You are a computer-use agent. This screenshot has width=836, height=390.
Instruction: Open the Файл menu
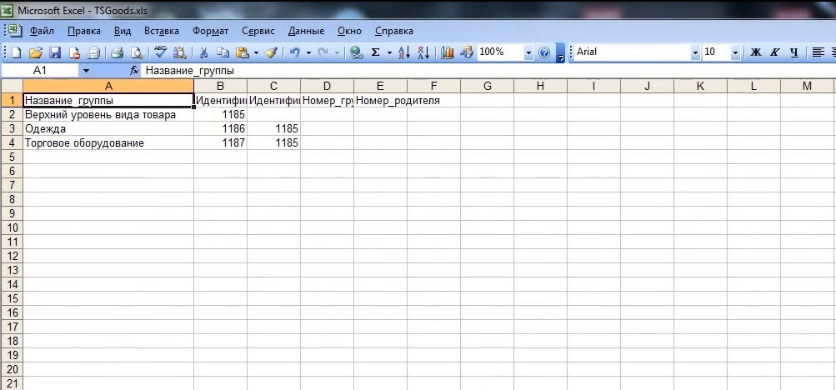pyautogui.click(x=42, y=31)
